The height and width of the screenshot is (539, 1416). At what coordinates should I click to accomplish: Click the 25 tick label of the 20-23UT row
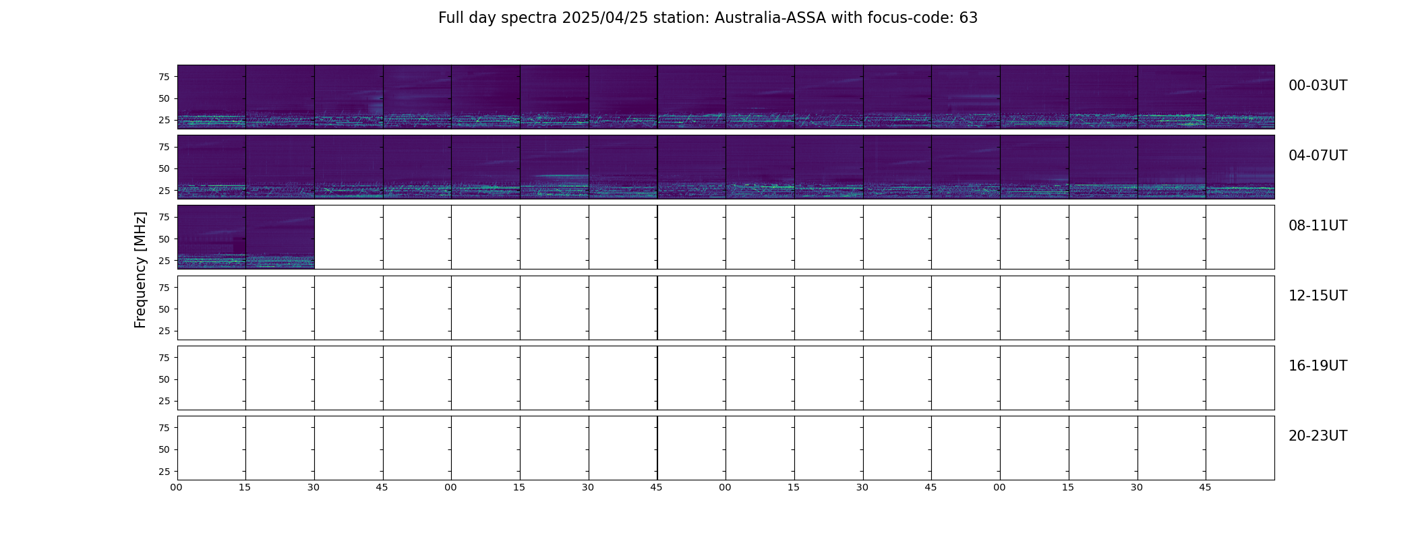(164, 472)
